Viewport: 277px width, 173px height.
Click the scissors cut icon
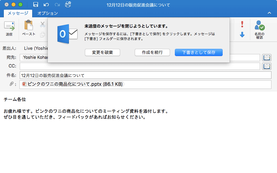(x=42, y=24)
